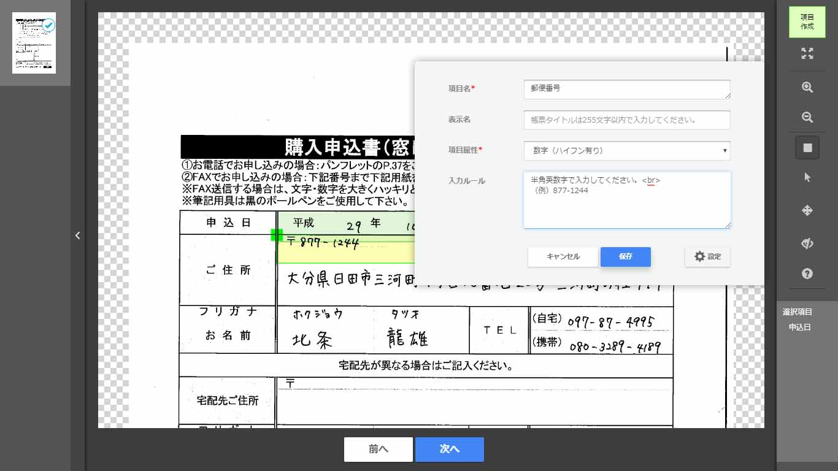Click the handwritten phone number 097-87-4995
The width and height of the screenshot is (838, 471).
coord(610,322)
